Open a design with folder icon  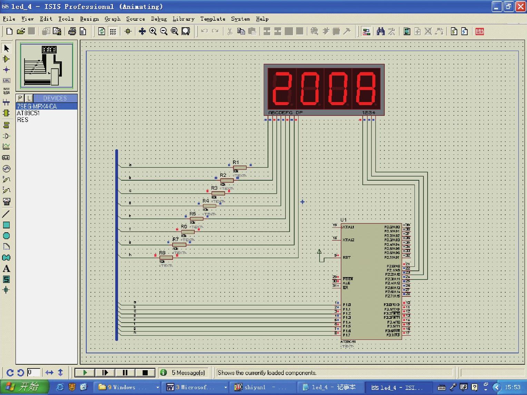point(21,31)
